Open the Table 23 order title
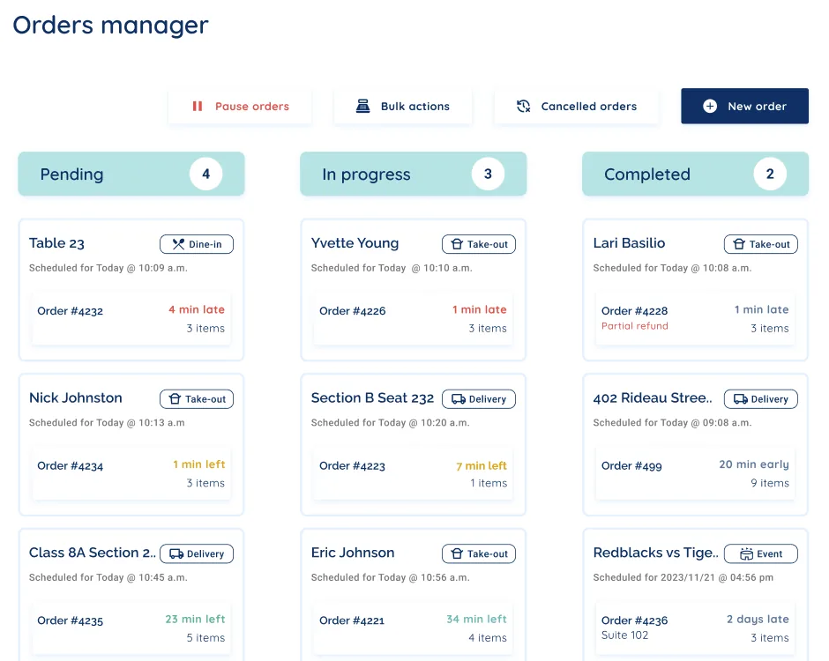The height and width of the screenshot is (661, 829). pos(56,243)
